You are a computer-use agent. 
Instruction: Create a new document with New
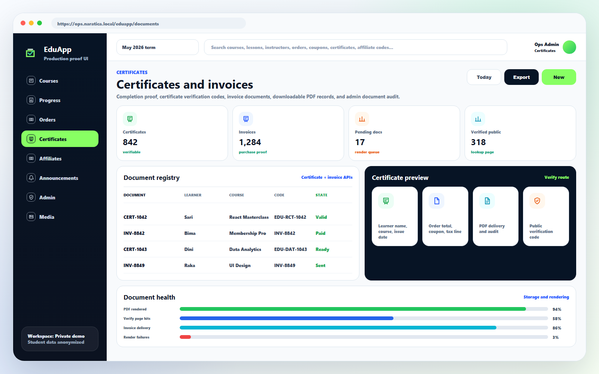coord(559,77)
